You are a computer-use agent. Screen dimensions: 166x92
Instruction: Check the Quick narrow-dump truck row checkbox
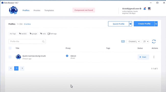click(10, 57)
